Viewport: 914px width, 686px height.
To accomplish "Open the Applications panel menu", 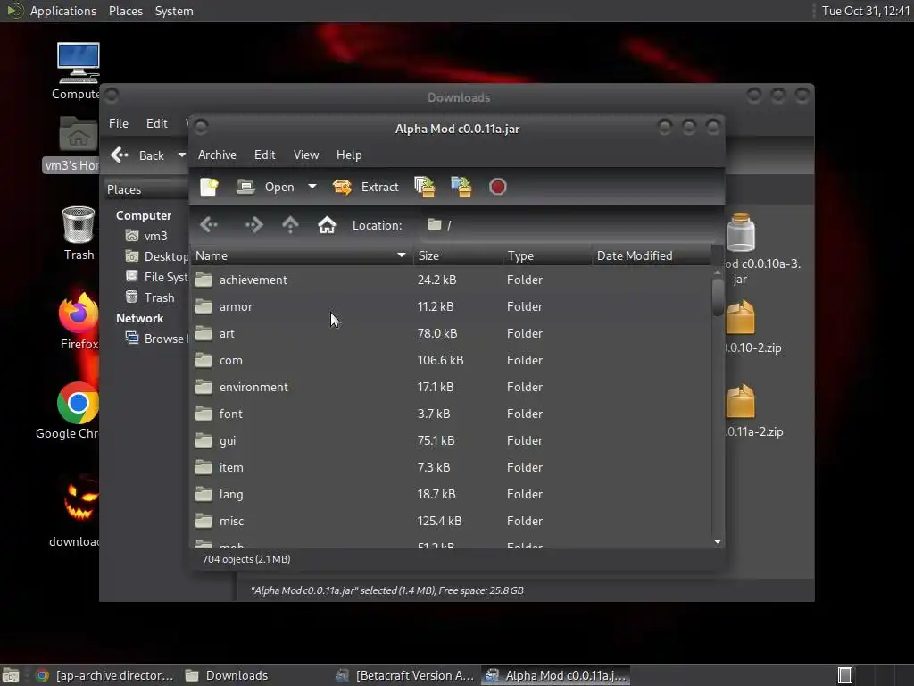I will click(63, 11).
